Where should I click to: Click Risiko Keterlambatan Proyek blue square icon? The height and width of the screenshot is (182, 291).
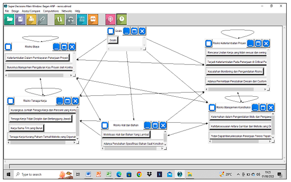pos(208,43)
